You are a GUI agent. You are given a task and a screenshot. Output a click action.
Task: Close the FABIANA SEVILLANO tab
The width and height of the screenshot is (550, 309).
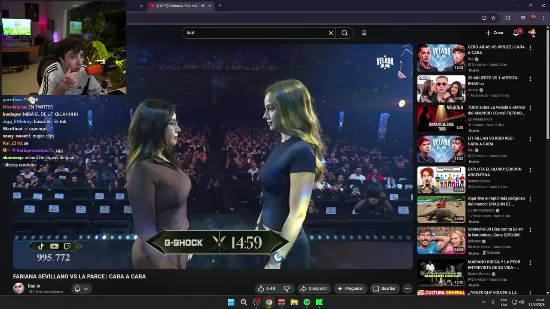pos(209,6)
